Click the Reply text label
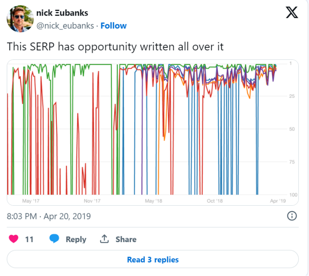 76,239
